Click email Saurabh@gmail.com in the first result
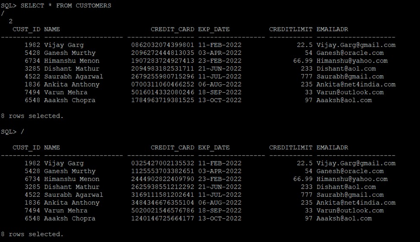This screenshot has width=420, height=242. tap(350, 77)
